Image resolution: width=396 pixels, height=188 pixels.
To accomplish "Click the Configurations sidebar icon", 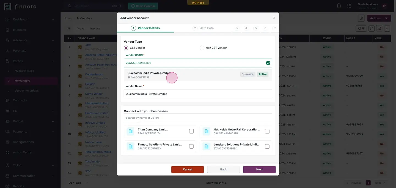I will tap(8, 142).
